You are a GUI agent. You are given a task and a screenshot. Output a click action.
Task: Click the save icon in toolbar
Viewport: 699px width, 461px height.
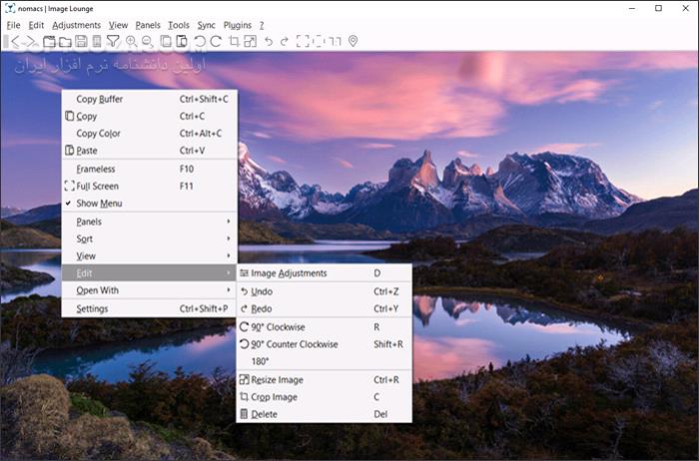click(80, 41)
